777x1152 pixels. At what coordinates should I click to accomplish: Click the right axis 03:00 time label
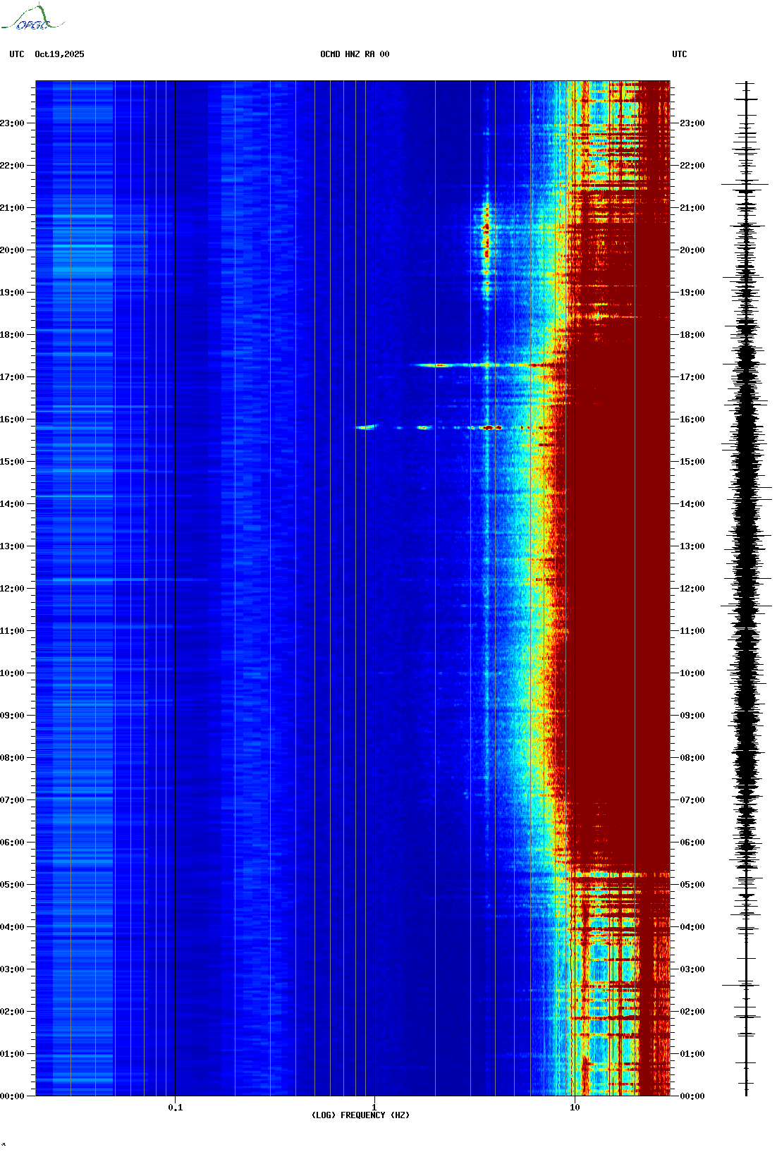click(x=692, y=969)
